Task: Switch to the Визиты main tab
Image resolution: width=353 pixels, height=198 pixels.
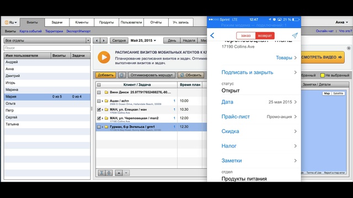Action: 32,23
